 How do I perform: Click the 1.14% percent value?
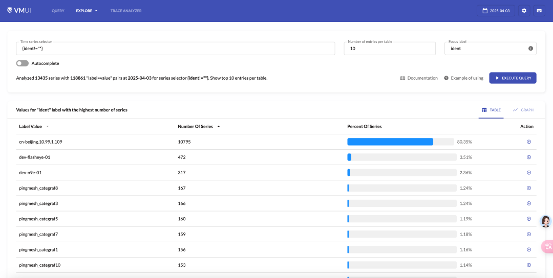465,265
